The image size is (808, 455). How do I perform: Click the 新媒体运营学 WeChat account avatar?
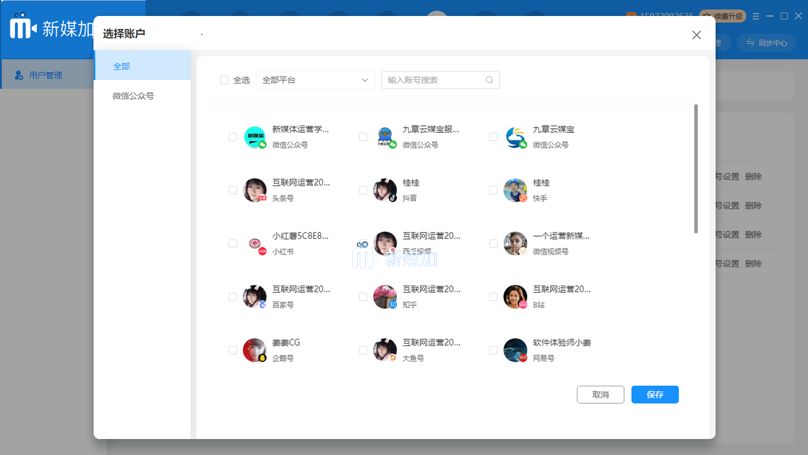point(255,137)
